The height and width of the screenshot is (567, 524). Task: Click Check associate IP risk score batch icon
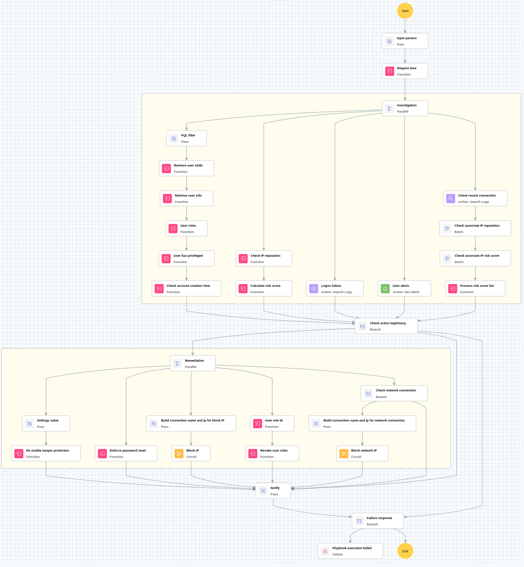447,259
